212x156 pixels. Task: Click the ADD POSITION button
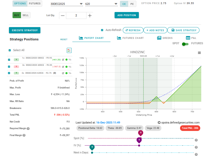pos(127,15)
